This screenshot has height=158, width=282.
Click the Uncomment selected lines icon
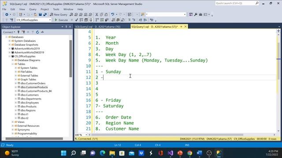[x=134, y=20]
